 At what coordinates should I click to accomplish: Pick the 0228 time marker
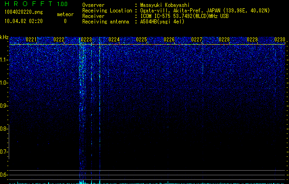pos(224,40)
